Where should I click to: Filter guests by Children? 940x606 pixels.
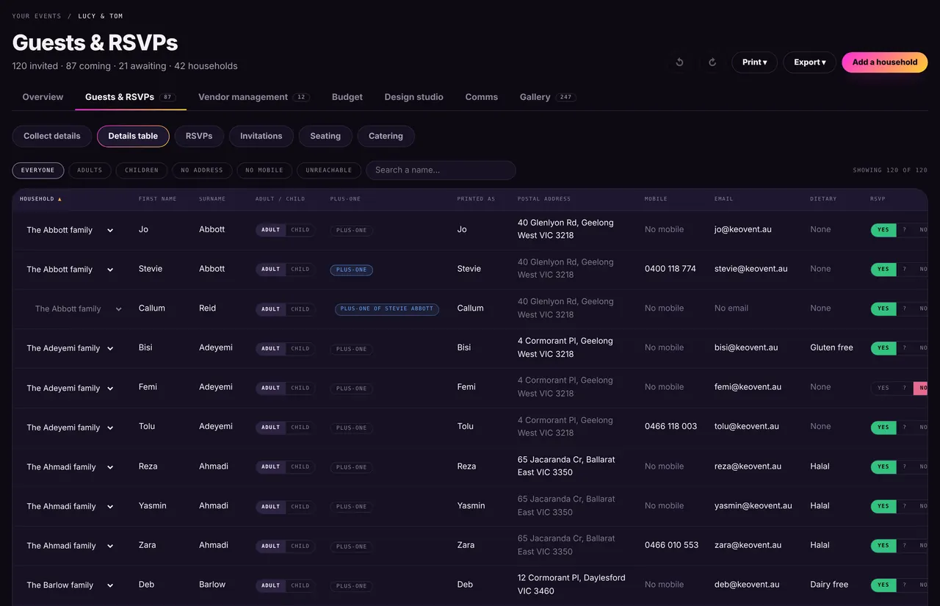[142, 170]
